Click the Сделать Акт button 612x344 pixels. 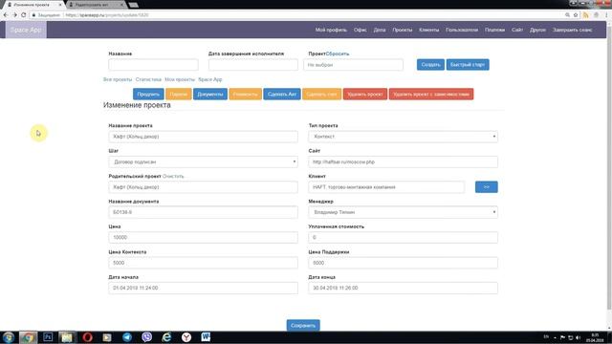tap(282, 94)
